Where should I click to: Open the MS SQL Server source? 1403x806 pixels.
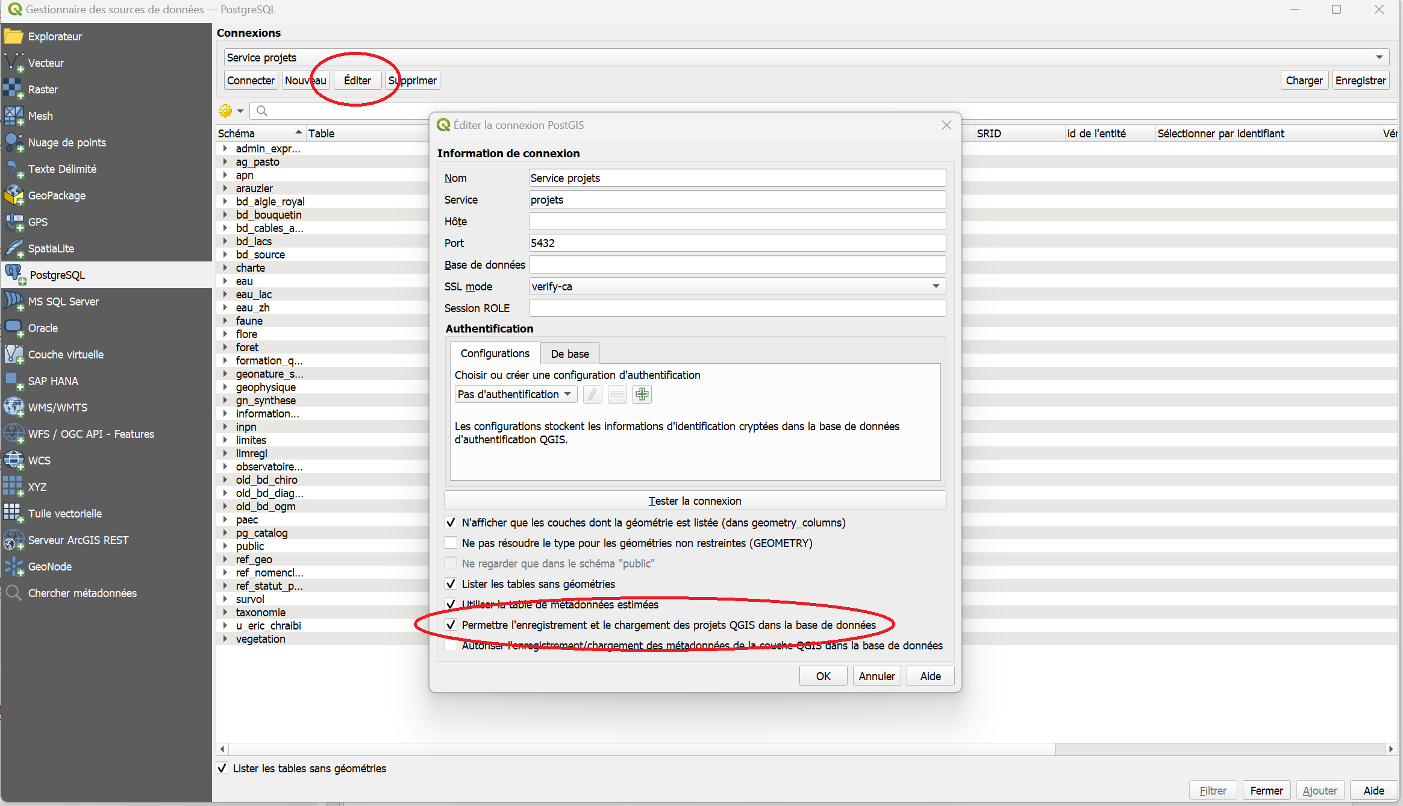106,301
